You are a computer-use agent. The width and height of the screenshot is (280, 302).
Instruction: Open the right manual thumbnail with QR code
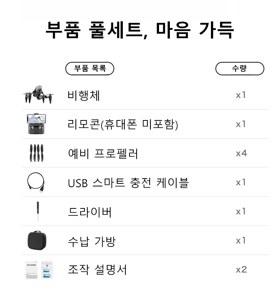pos(47,270)
